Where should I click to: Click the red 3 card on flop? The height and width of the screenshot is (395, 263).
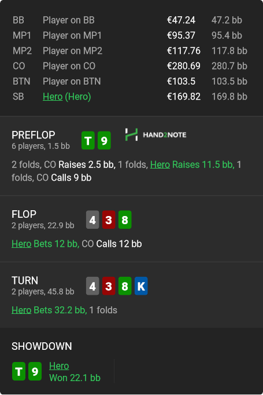109,220
